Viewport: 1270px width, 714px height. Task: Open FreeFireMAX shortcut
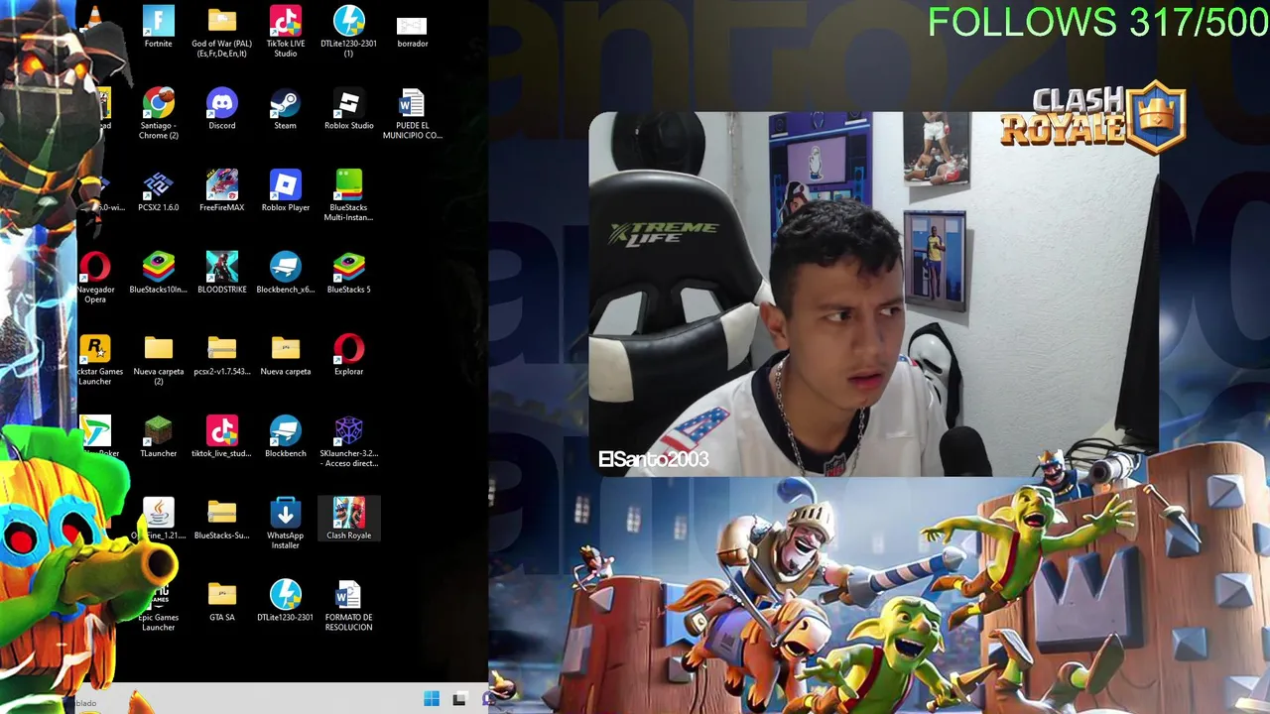pos(222,191)
